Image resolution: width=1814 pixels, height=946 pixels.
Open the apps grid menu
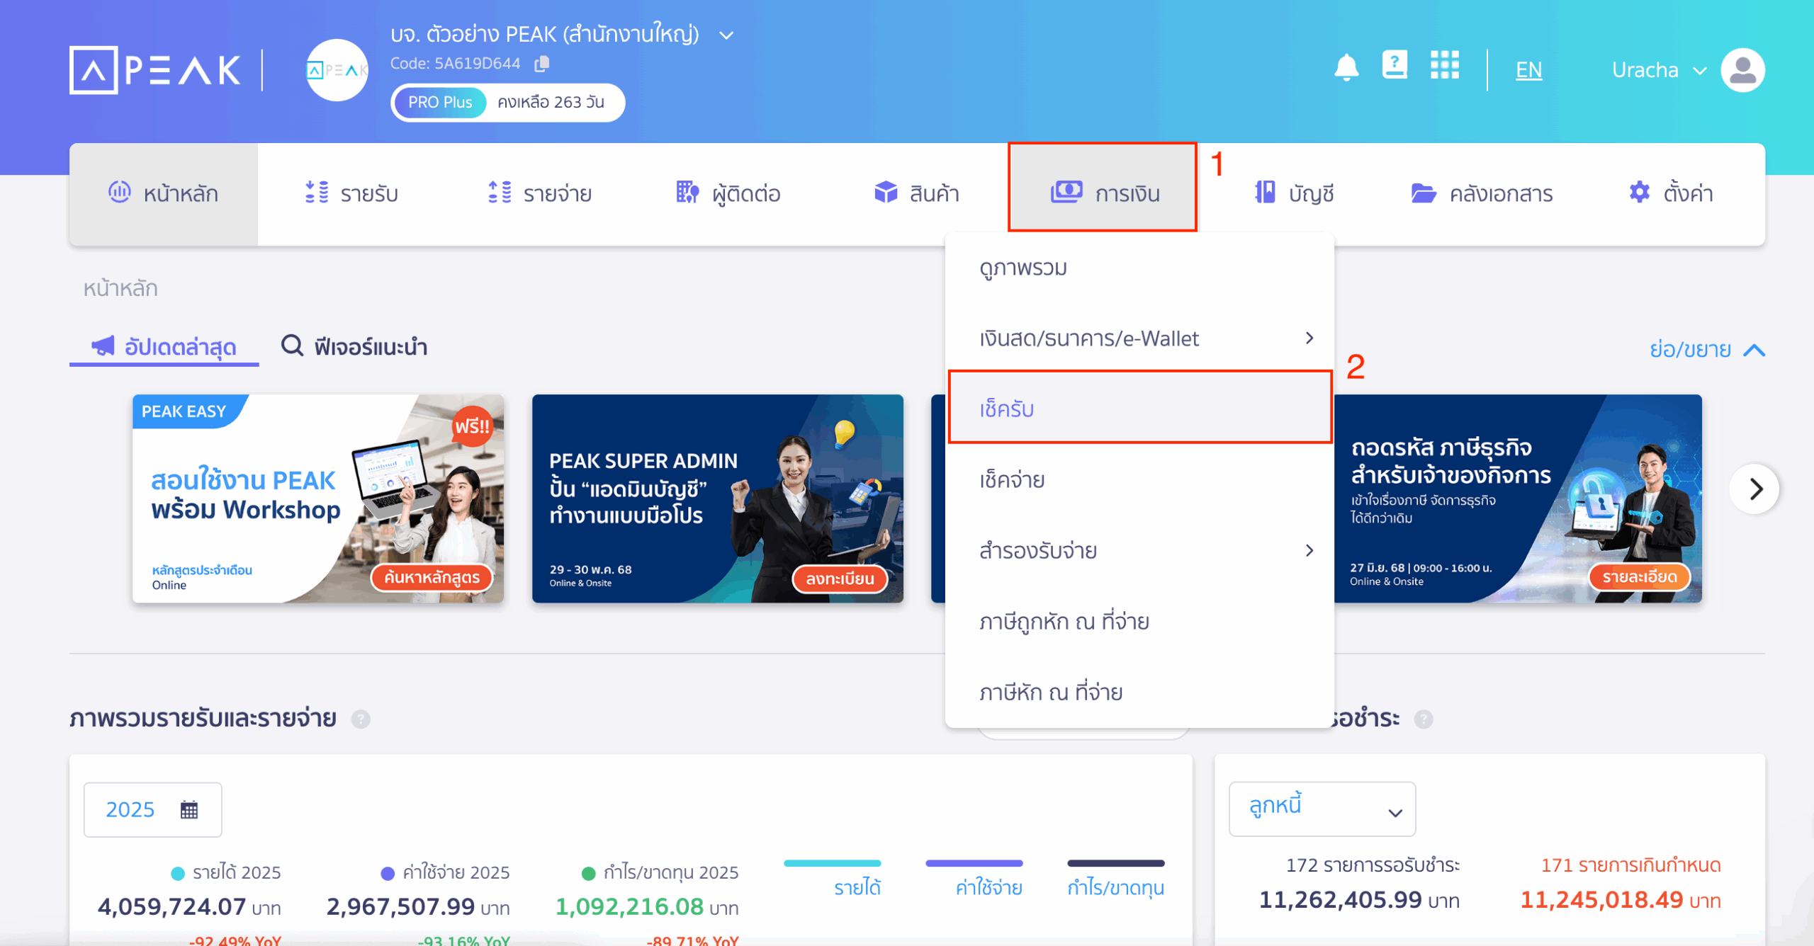(1444, 65)
